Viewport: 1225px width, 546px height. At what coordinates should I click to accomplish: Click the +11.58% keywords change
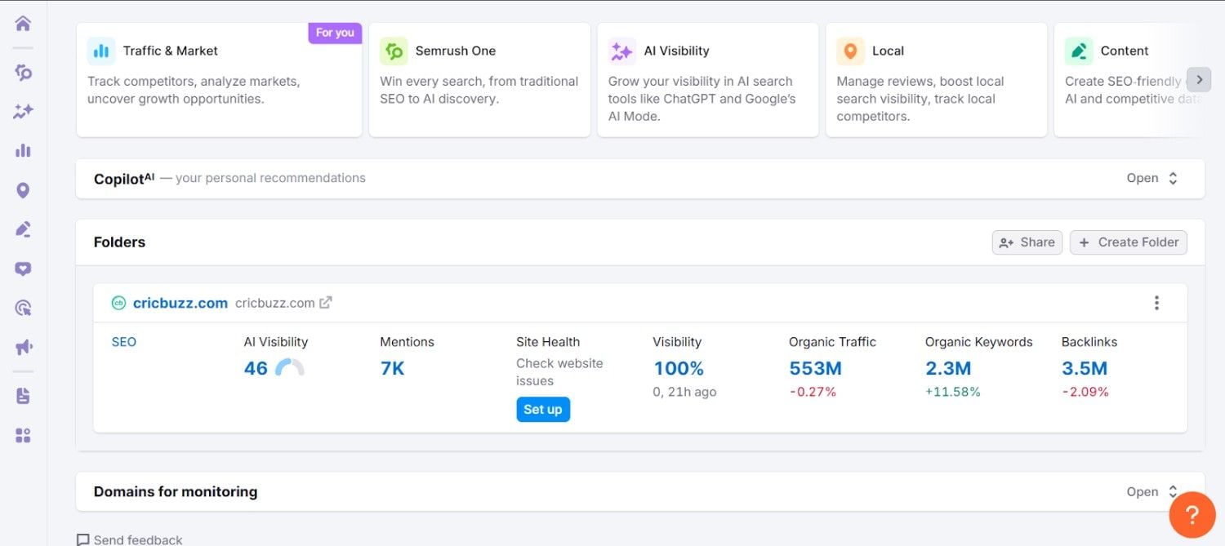(x=953, y=392)
